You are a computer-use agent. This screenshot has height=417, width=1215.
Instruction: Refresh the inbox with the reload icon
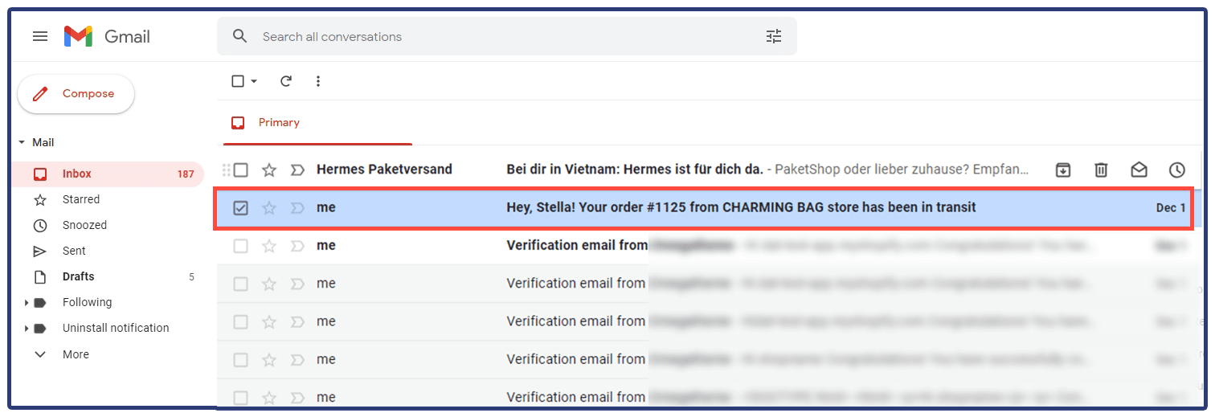tap(285, 81)
